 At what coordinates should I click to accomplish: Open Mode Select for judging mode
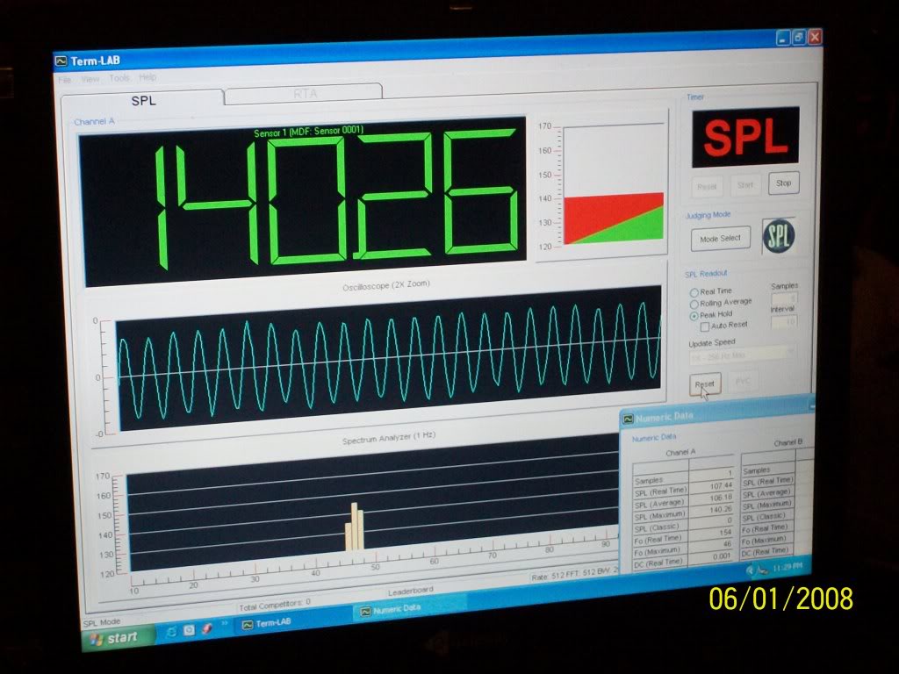(720, 239)
